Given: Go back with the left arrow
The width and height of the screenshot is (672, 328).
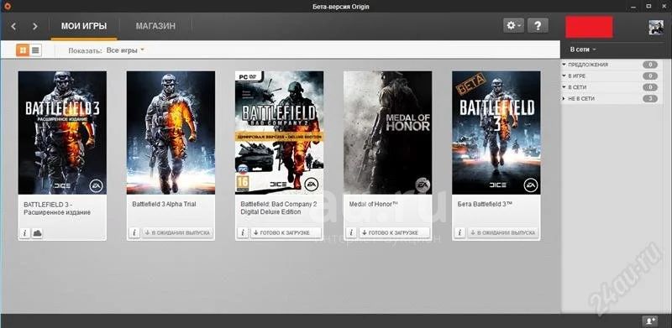Looking at the screenshot, I should tap(13, 26).
